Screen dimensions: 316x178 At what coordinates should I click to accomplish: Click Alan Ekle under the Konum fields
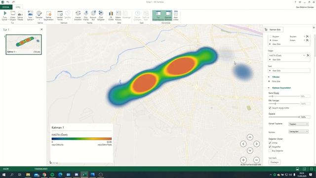tap(276, 44)
